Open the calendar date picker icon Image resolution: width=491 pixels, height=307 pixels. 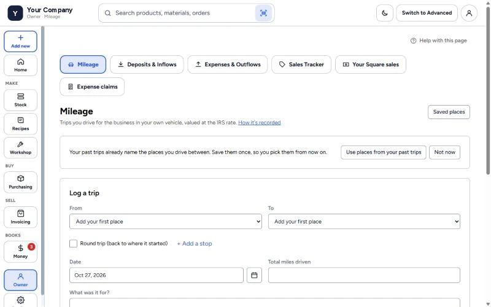(x=254, y=275)
